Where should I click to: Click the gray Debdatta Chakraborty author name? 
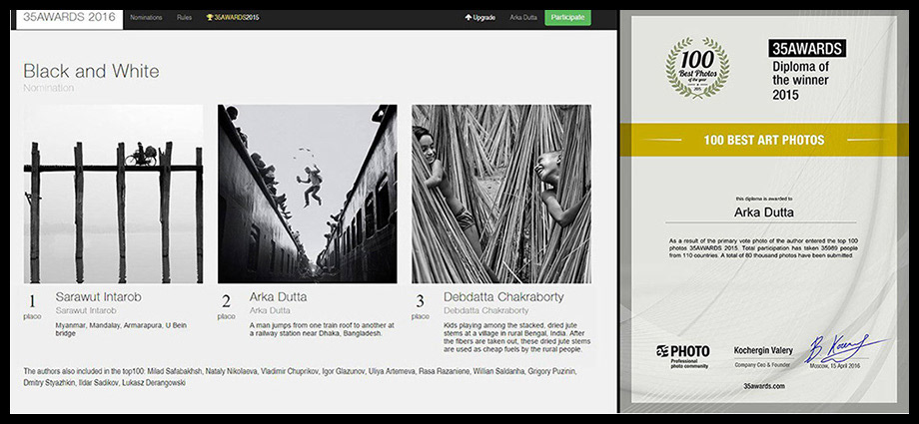pyautogui.click(x=485, y=310)
